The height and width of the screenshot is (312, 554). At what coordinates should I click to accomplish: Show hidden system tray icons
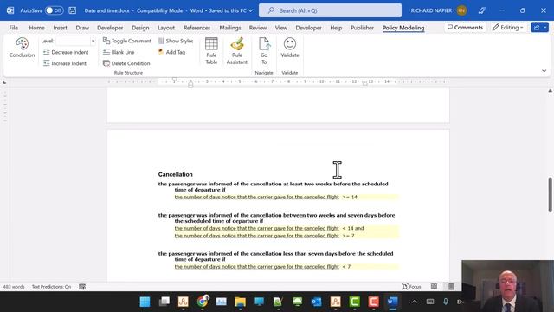coord(414,302)
